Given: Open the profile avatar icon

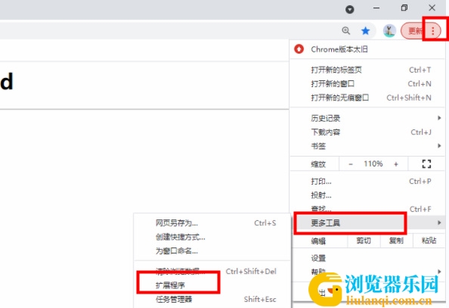Looking at the screenshot, I should pos(389,30).
